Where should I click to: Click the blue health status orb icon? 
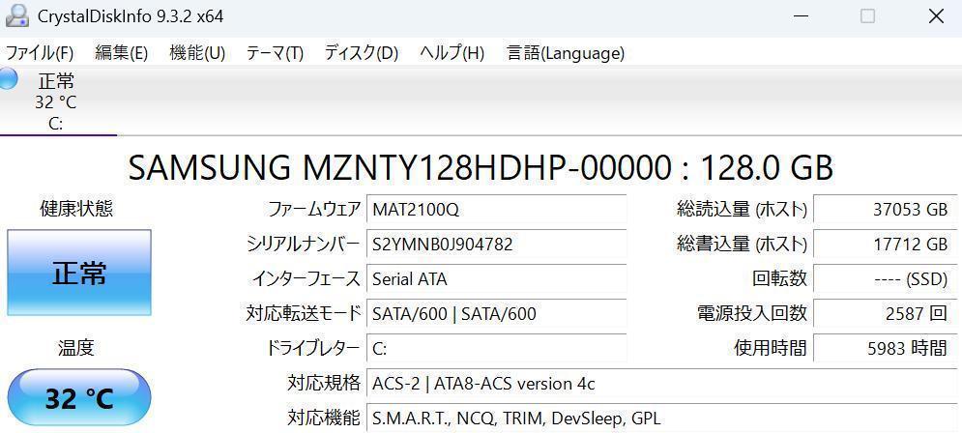click(x=7, y=79)
